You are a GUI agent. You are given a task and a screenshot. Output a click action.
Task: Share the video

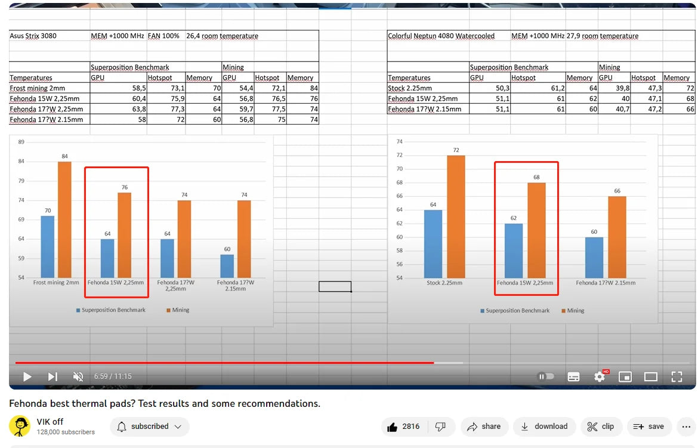[484, 427]
